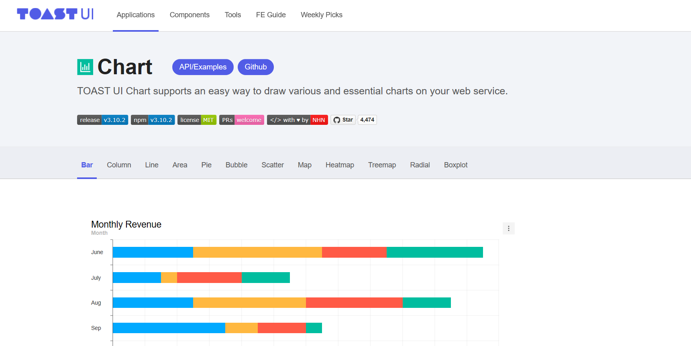Click the release v3.10.2 badge
Screen dimensions: 691x346
point(102,120)
